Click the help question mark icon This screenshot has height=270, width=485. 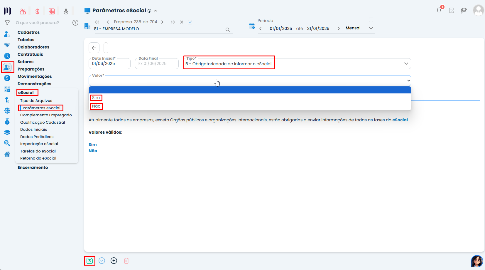click(x=75, y=23)
